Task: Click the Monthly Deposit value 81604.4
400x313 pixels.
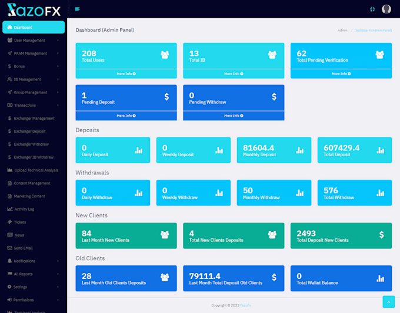Action: 258,148
